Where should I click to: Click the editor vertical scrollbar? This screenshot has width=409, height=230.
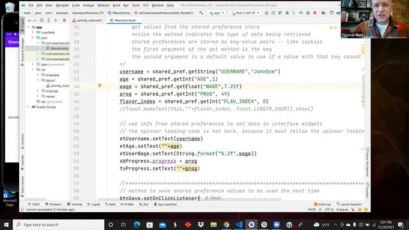click(x=363, y=91)
